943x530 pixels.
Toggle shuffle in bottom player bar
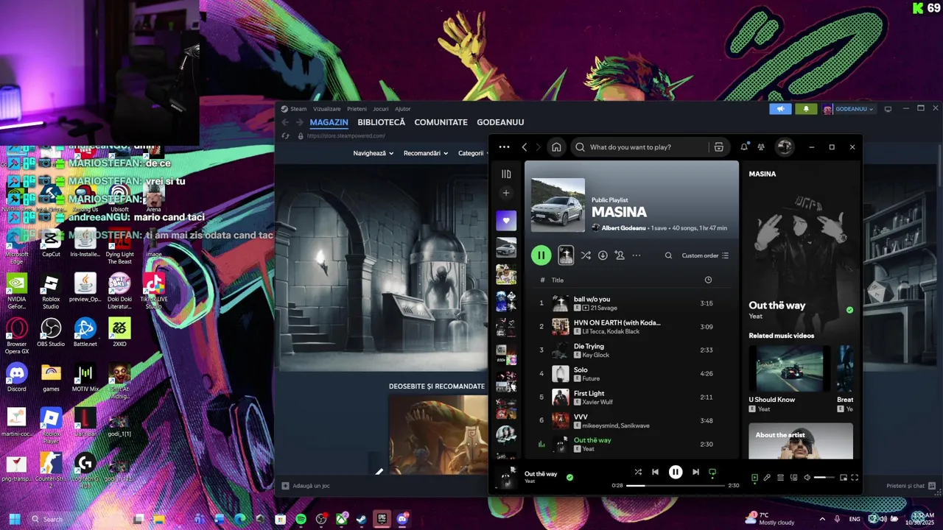point(638,472)
